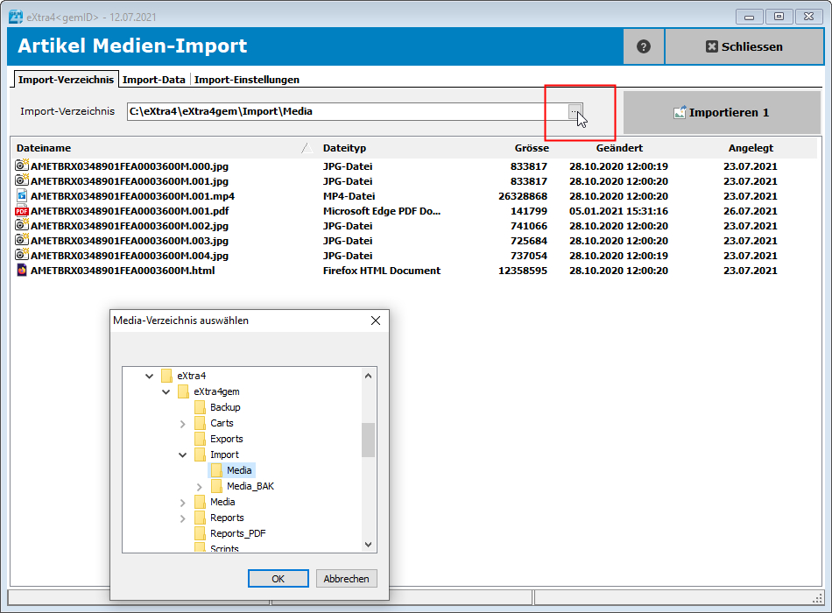Select the highlighted Media folder in the tree

[x=237, y=470]
